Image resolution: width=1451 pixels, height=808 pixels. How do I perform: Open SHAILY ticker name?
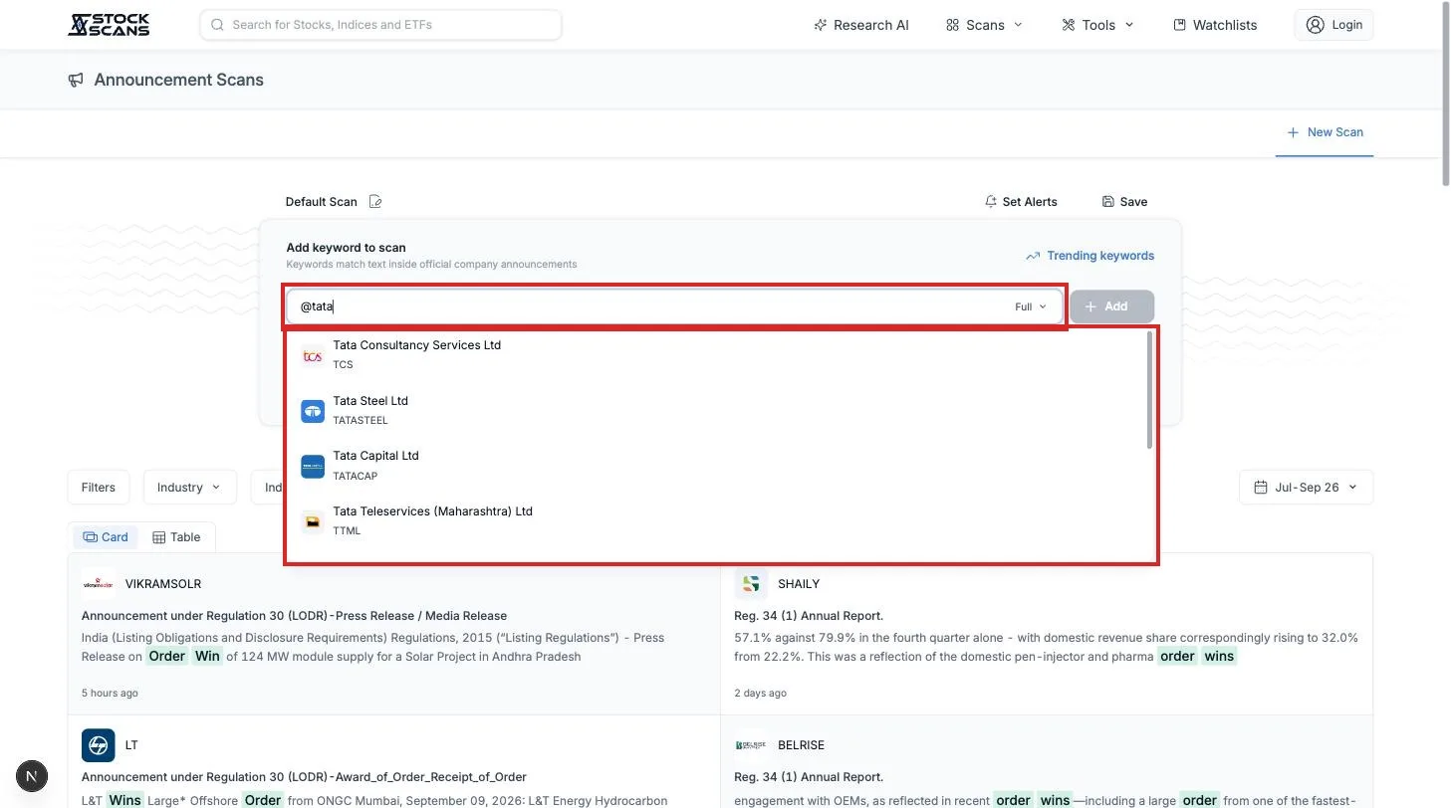pyautogui.click(x=799, y=584)
